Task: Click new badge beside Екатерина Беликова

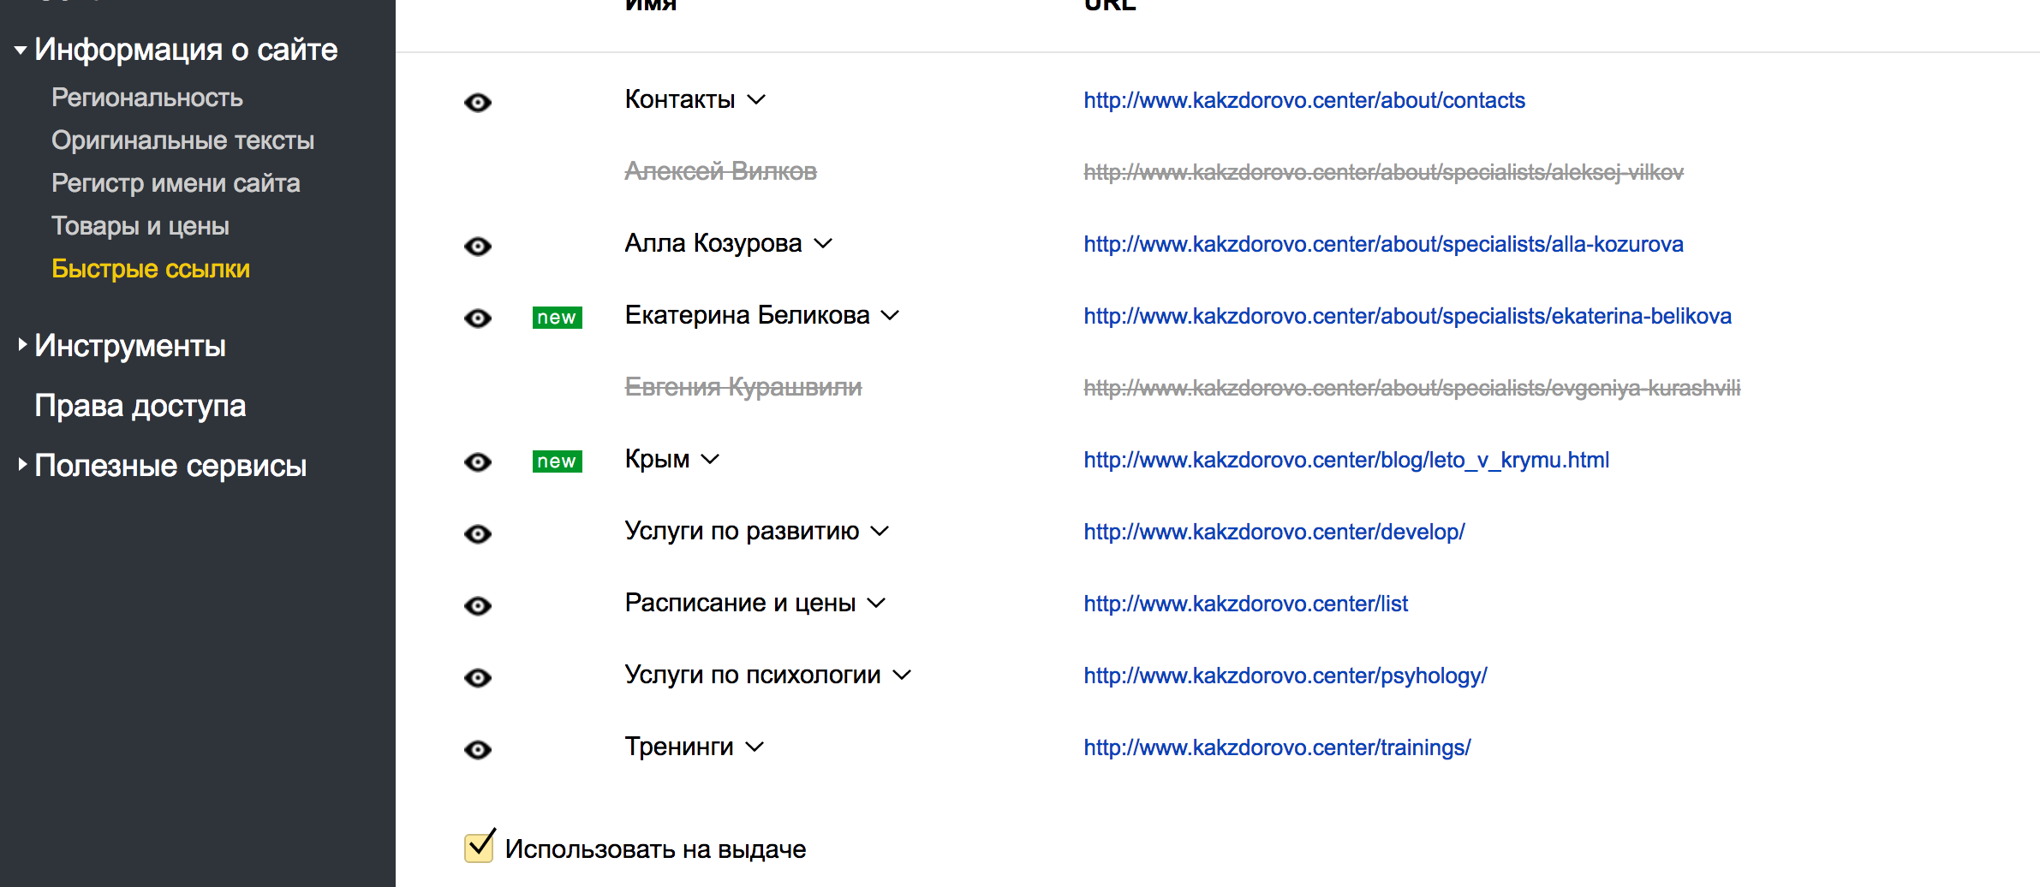Action: 557,318
